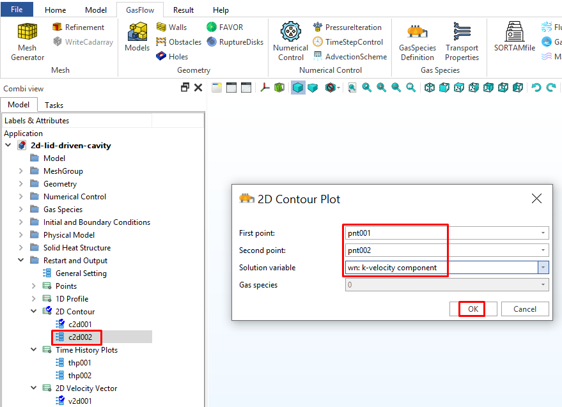
Task: Open the First point dropdown
Action: tap(543, 233)
